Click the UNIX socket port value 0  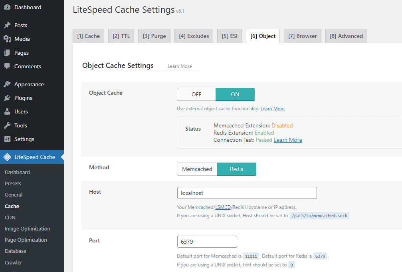click(291, 265)
